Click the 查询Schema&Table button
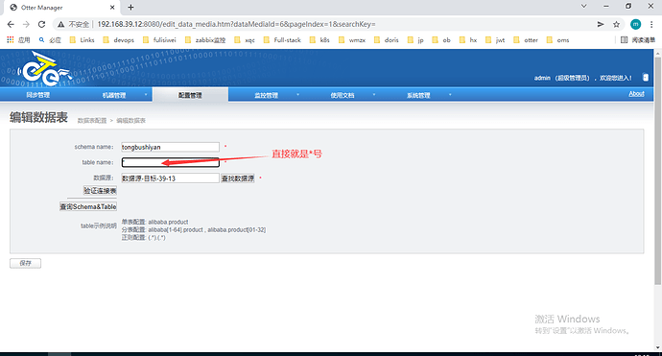 point(88,206)
